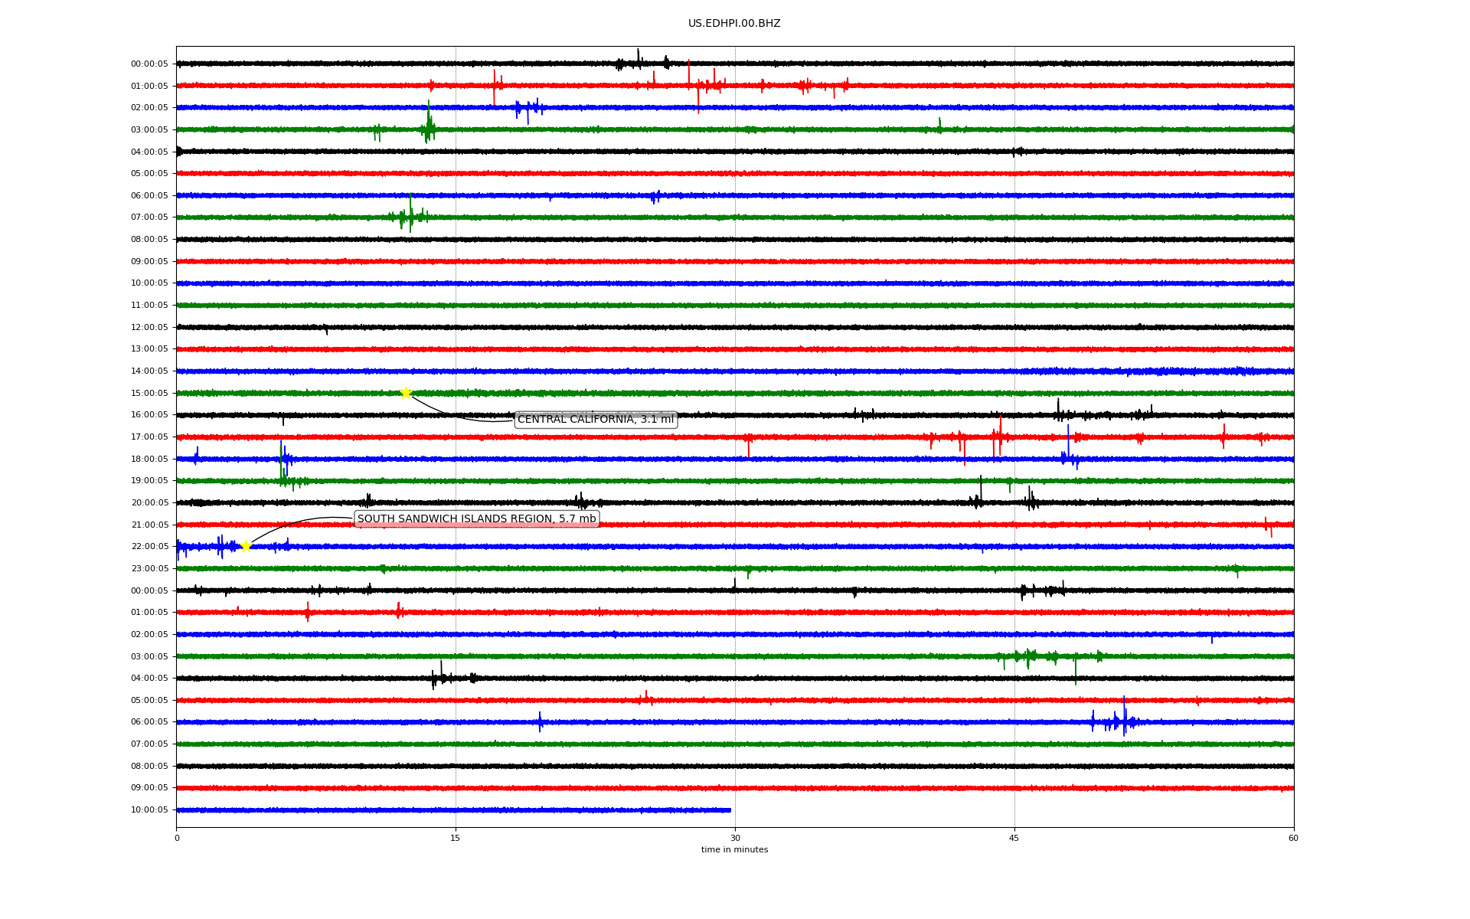Image resolution: width=1470 pixels, height=919 pixels.
Task: Click the 15 tick on the x-axis
Action: tap(456, 838)
